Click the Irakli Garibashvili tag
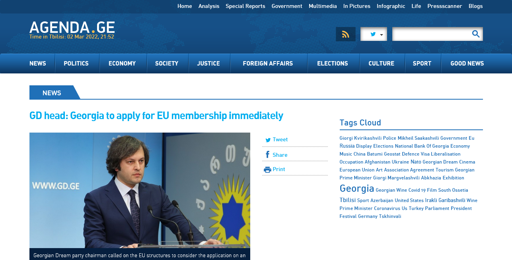 point(445,200)
